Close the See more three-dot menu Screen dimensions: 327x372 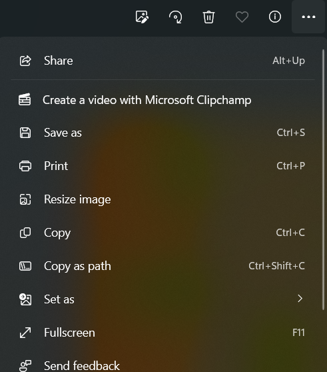coord(308,17)
